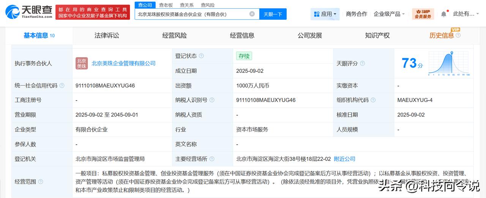Switch to the 经营风险 tab

click(175, 35)
